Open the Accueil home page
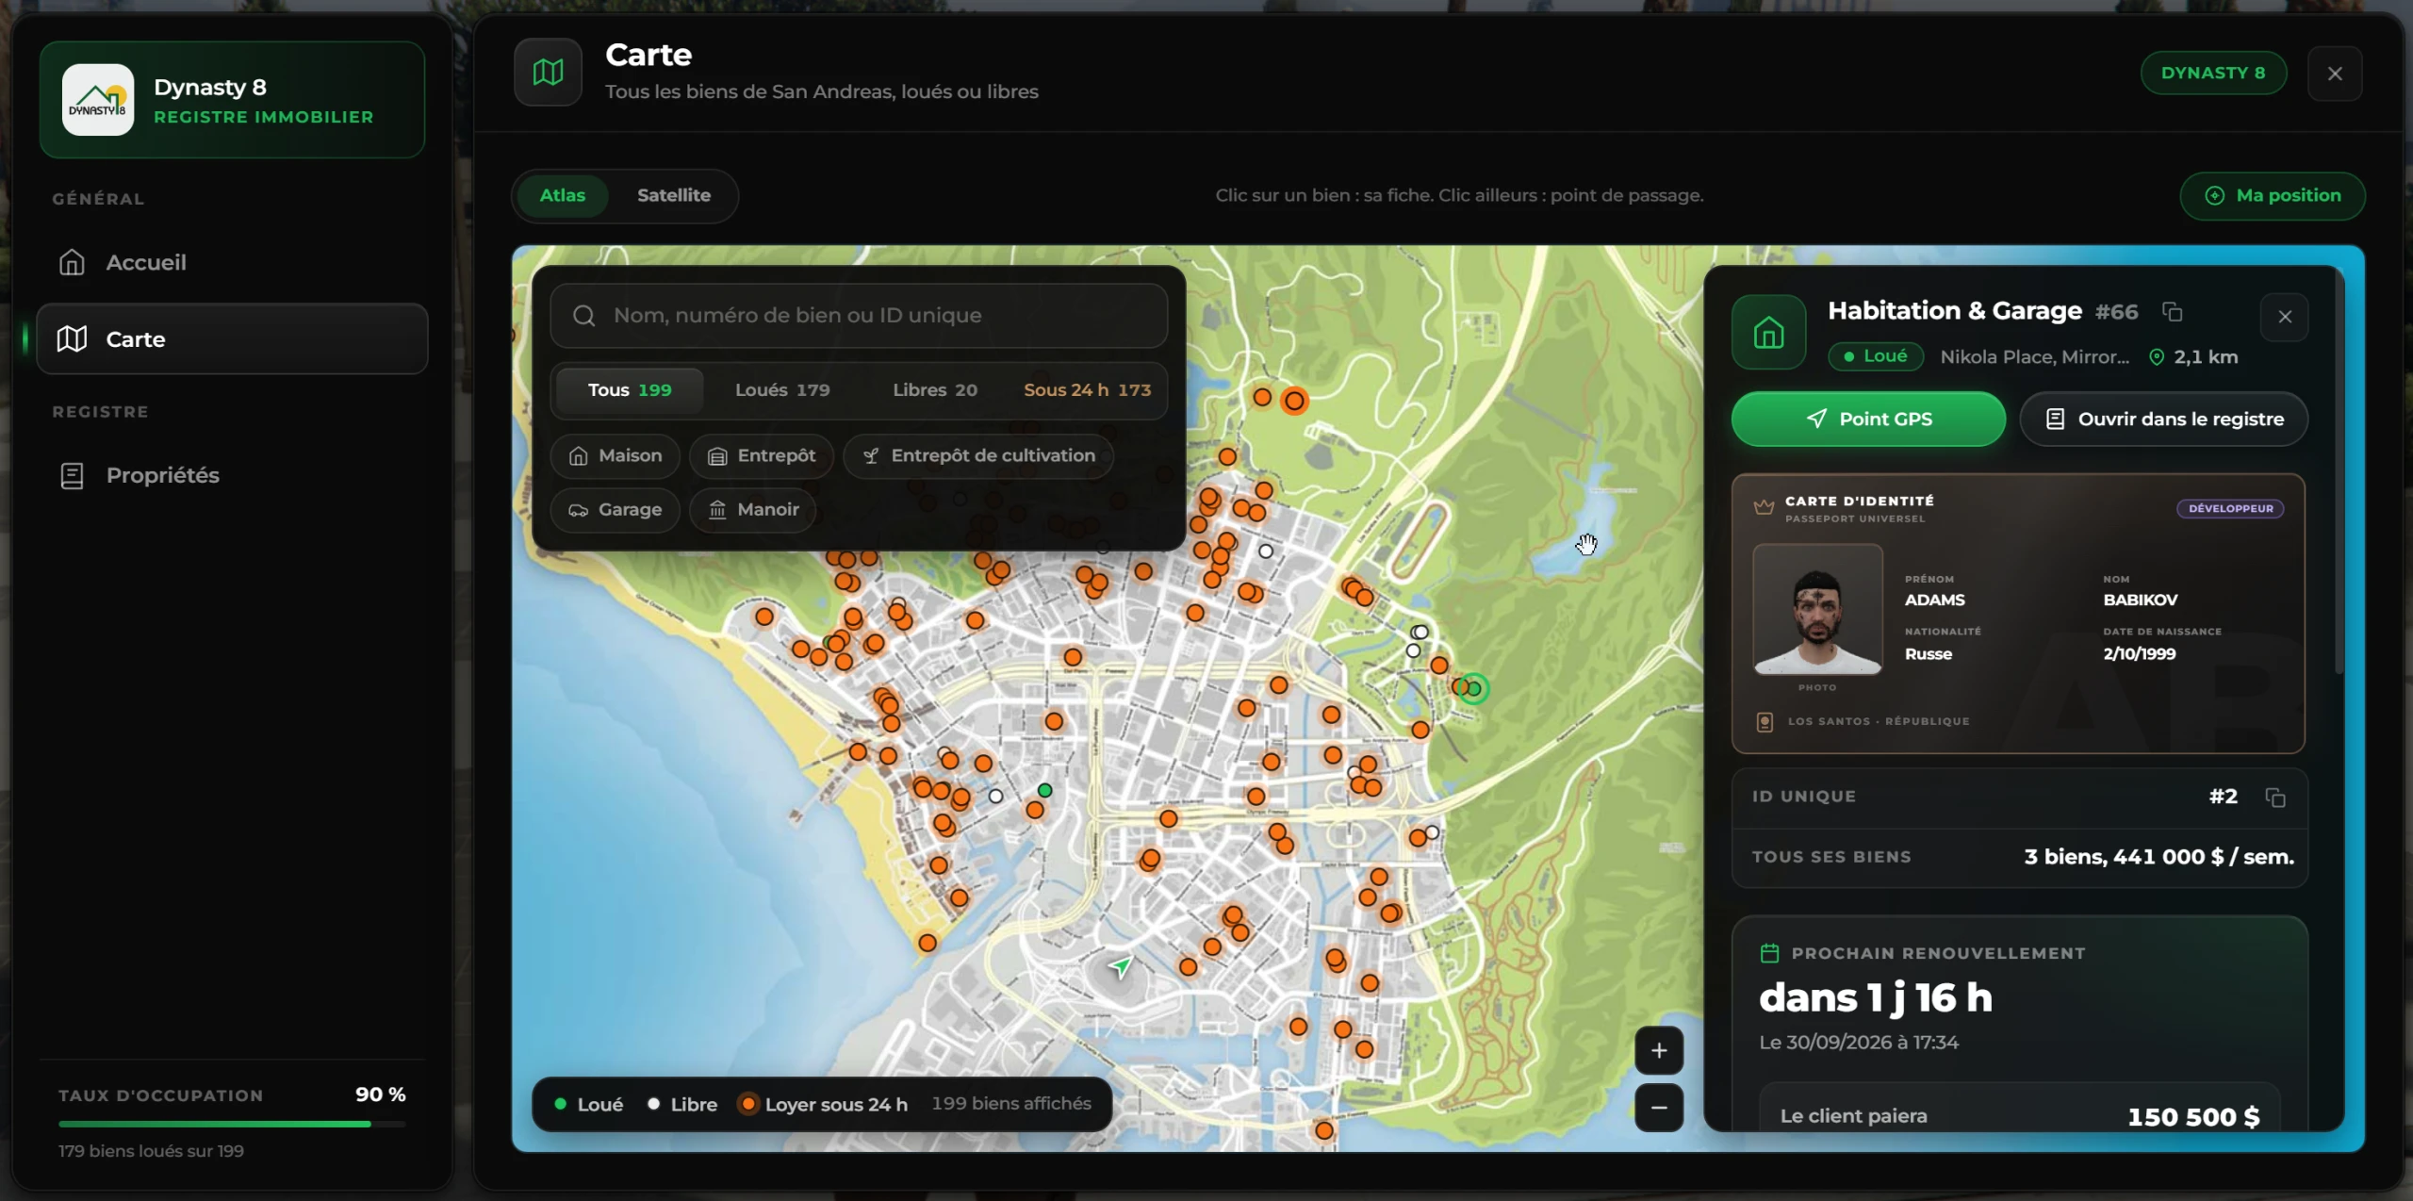This screenshot has height=1201, width=2413. tap(232, 262)
